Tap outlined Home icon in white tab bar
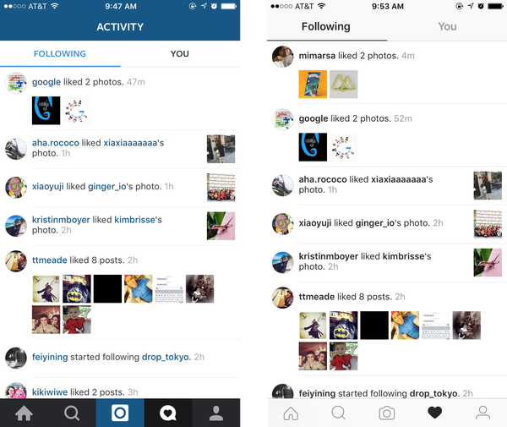This screenshot has height=427, width=507. pos(291,413)
